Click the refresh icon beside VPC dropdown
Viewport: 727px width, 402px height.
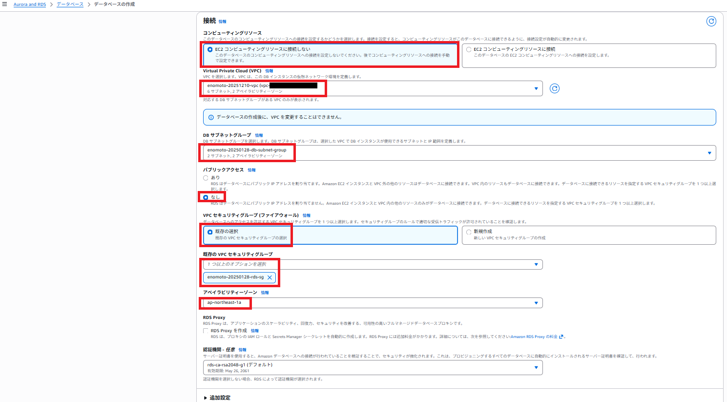click(554, 88)
